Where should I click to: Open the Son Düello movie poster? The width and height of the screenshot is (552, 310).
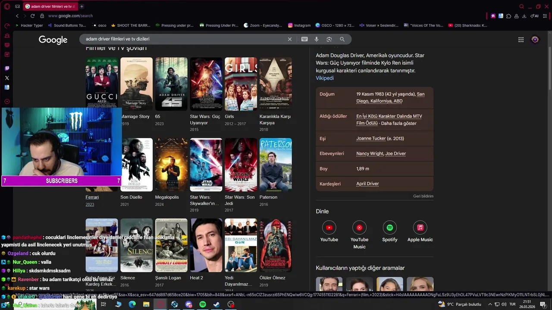[136, 164]
